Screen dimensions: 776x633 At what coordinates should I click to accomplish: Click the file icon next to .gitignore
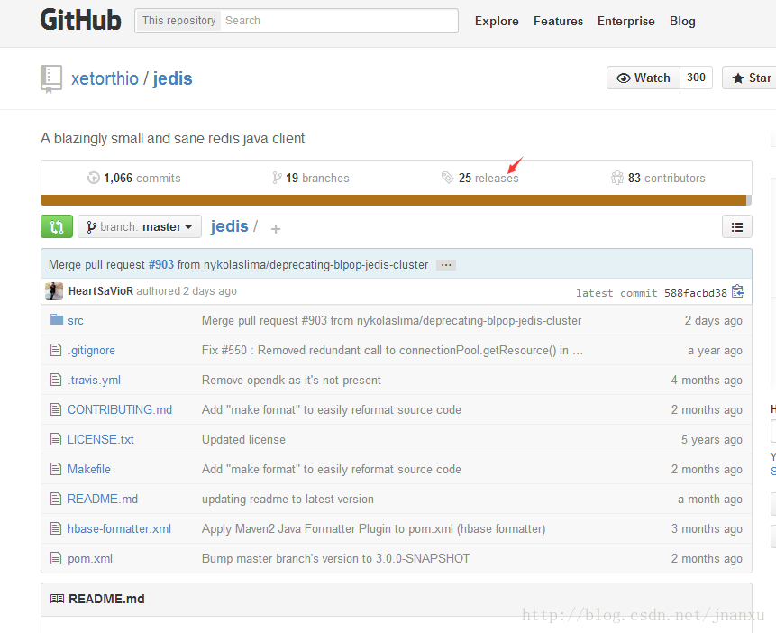click(x=56, y=350)
